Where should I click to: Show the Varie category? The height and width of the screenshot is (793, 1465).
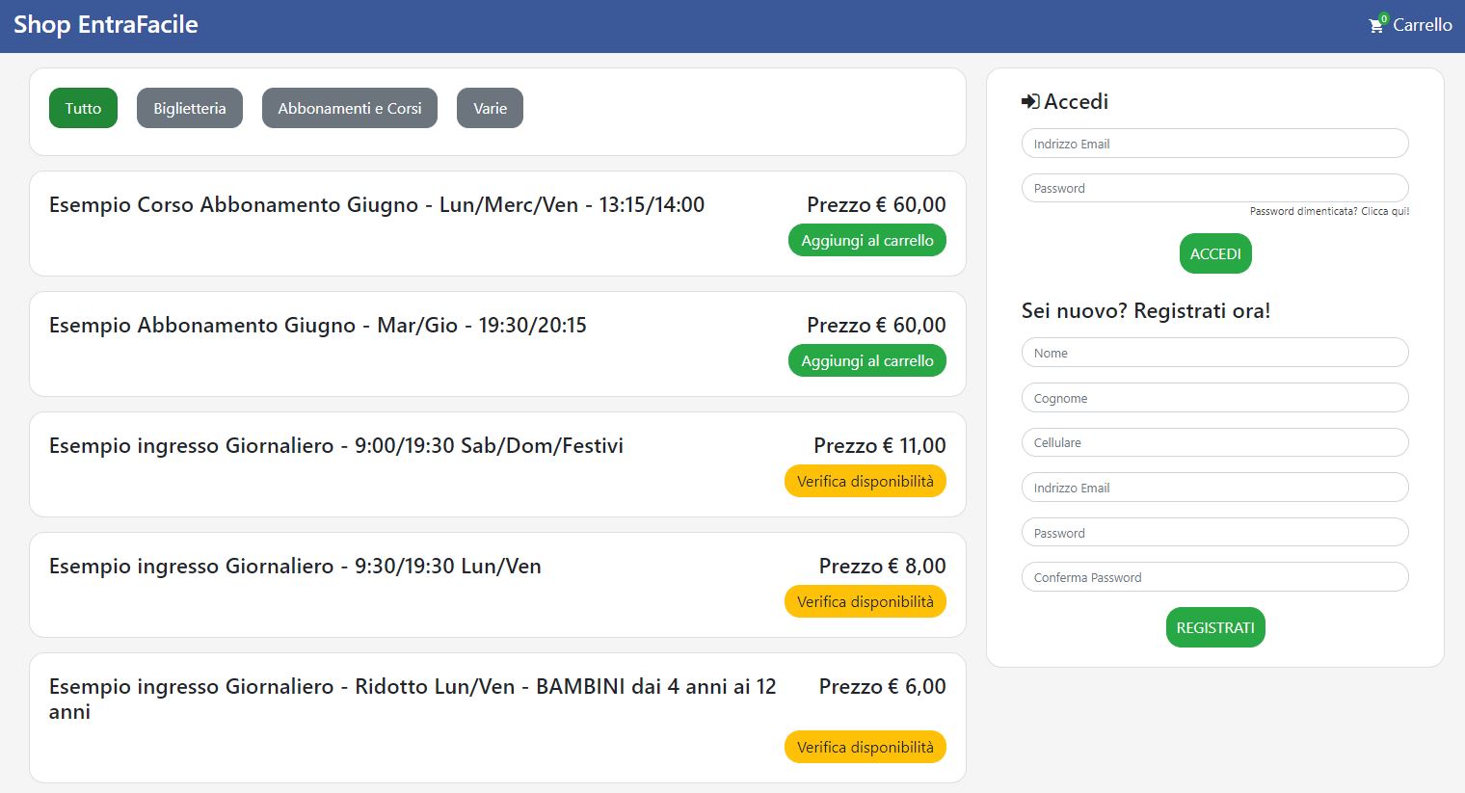pos(490,108)
